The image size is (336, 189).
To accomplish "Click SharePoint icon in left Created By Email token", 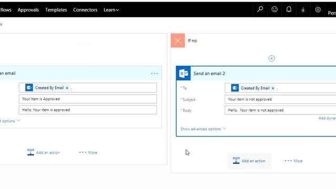I will point(29,88).
